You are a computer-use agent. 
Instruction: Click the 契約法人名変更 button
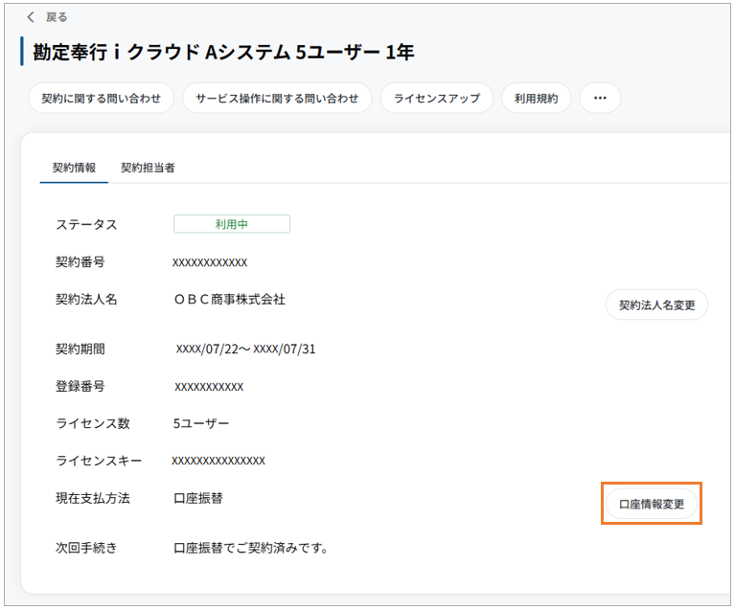[656, 305]
